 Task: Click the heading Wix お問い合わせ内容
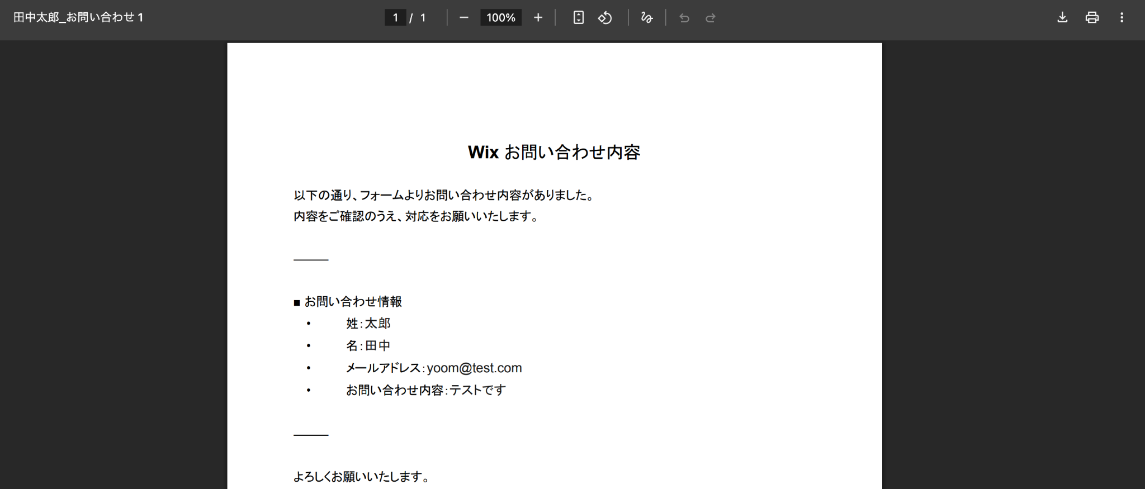pyautogui.click(x=554, y=152)
